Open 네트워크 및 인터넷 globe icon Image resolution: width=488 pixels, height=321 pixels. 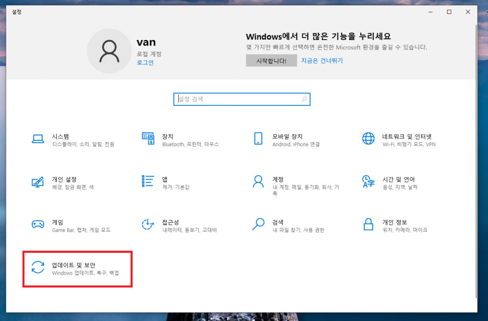point(368,139)
